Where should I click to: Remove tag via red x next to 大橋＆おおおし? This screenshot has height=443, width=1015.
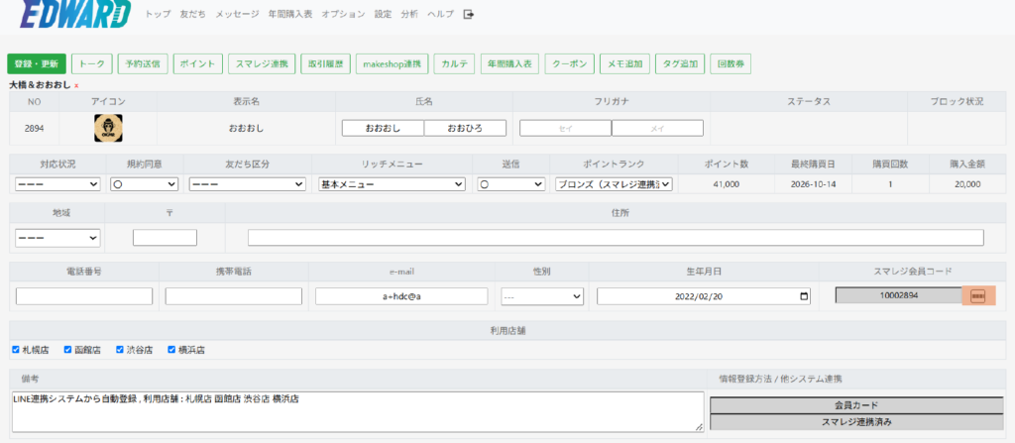[76, 85]
